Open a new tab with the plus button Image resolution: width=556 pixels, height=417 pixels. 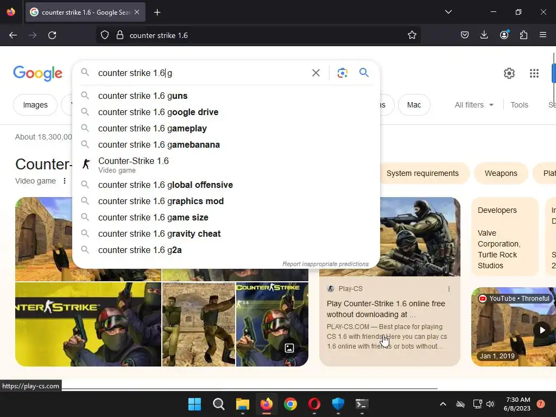coord(157,12)
